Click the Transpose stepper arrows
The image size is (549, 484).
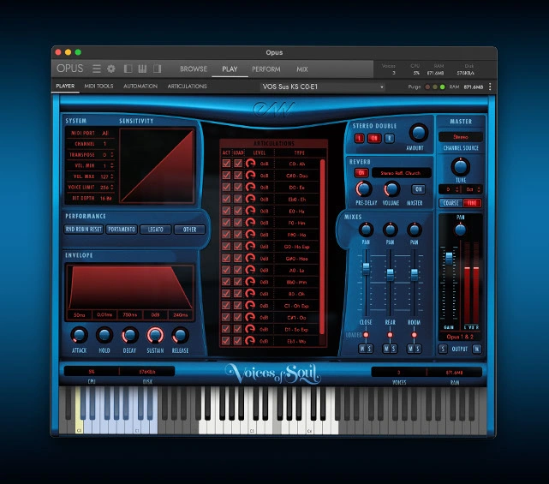111,154
